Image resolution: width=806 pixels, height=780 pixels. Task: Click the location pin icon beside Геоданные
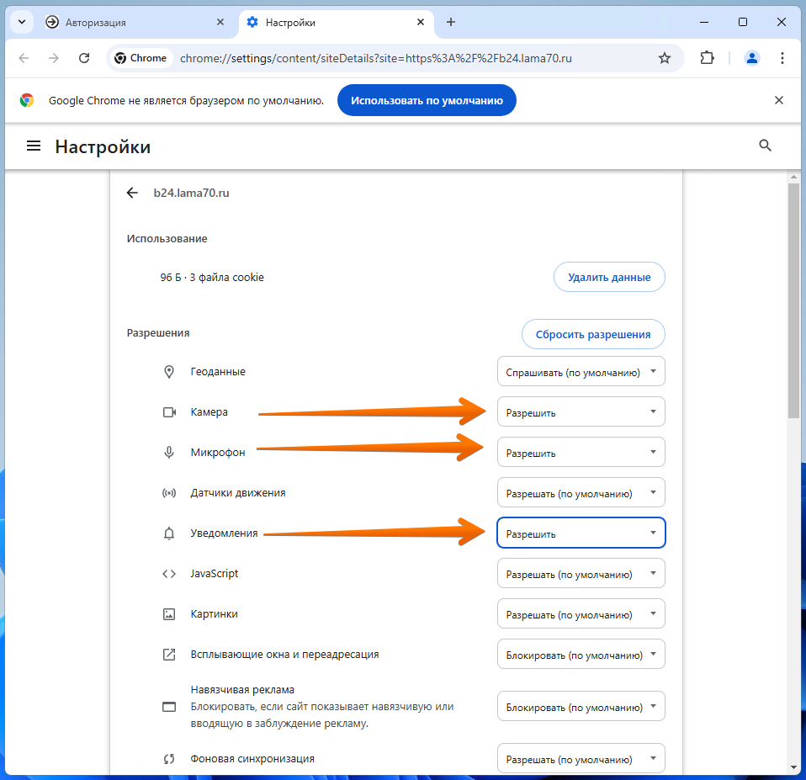point(168,371)
